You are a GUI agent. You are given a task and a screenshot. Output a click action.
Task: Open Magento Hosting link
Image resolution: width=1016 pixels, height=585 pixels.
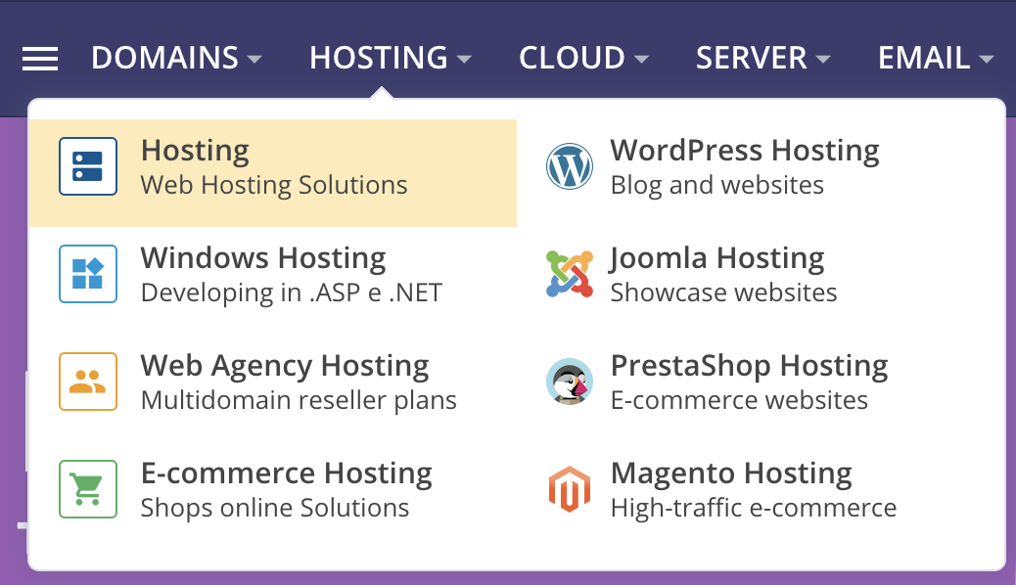731,472
